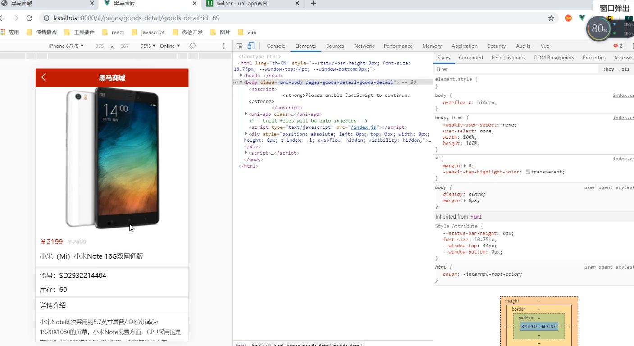Image resolution: width=634 pixels, height=346 pixels.
Task: Open the vue bookmark folder
Action: (247, 32)
